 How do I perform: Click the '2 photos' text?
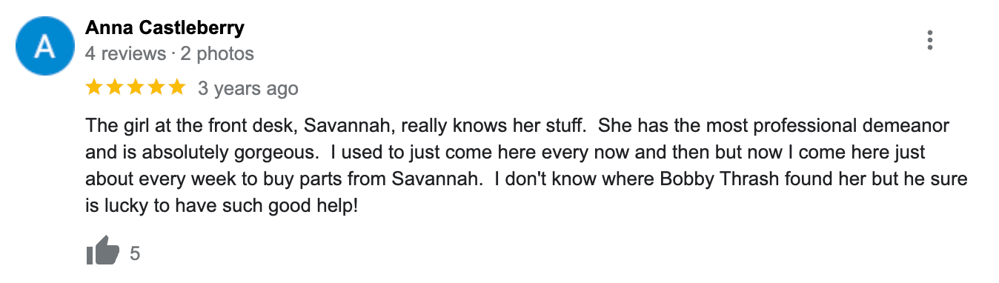tap(217, 53)
